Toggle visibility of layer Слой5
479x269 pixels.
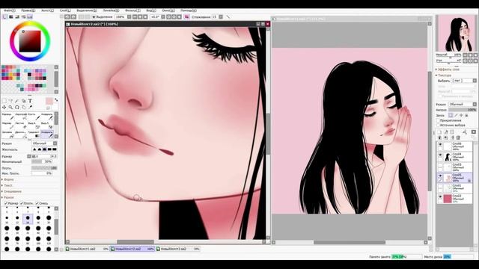point(440,176)
